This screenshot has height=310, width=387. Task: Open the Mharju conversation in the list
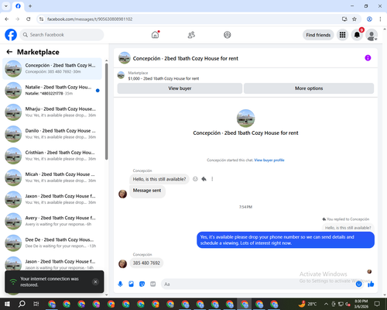coord(52,112)
